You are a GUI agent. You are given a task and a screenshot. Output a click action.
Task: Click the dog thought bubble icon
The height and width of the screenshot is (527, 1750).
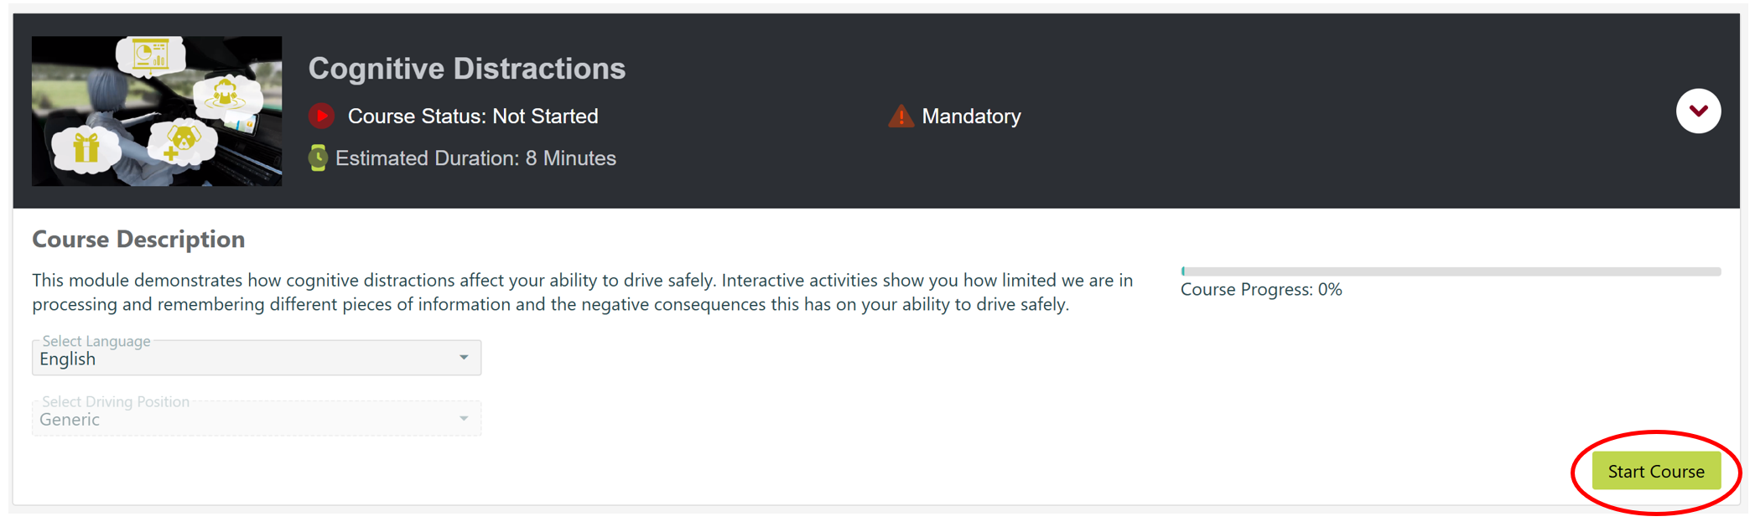182,141
